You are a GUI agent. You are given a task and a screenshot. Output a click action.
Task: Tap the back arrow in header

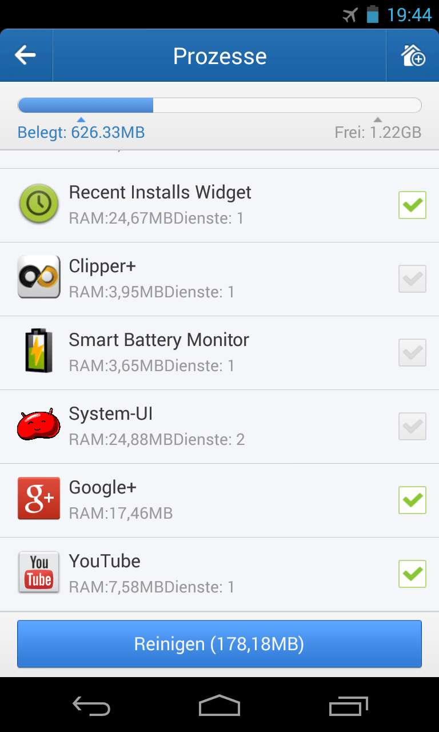26,55
